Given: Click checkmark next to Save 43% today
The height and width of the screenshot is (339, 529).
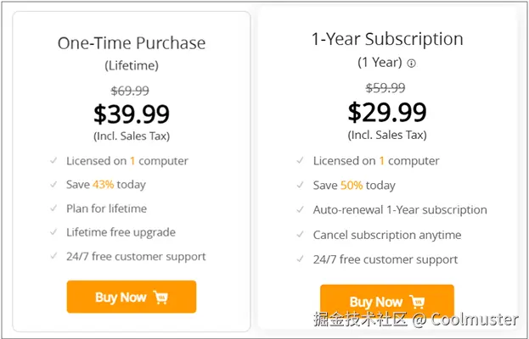Looking at the screenshot, I should pos(54,185).
